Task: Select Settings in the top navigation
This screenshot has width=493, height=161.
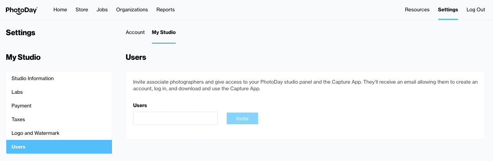Action: coord(448,10)
